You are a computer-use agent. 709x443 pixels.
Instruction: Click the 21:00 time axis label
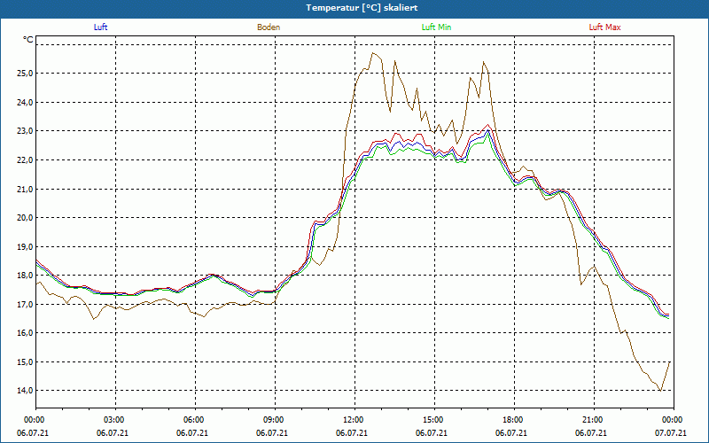(594, 419)
